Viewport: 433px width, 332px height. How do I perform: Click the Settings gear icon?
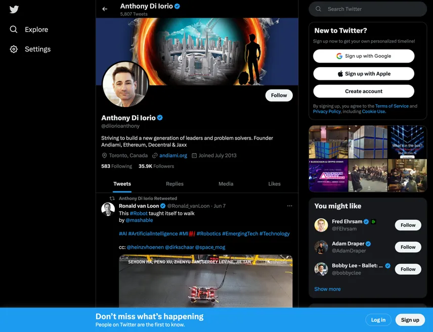[x=14, y=49]
